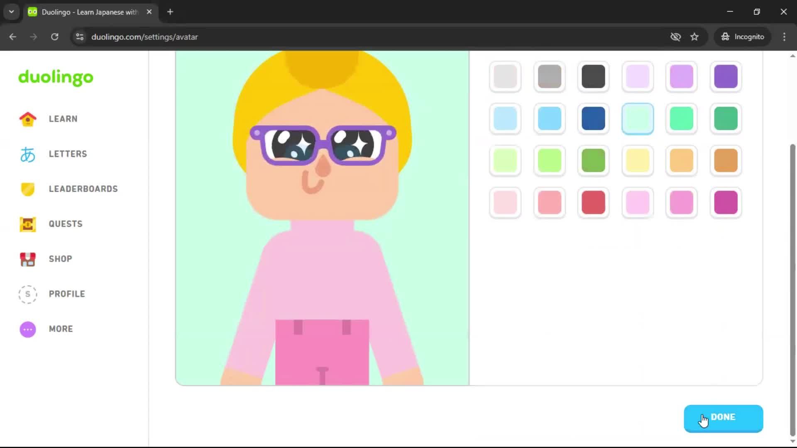
Task: Pick the dark blue color swatch
Action: 593,119
